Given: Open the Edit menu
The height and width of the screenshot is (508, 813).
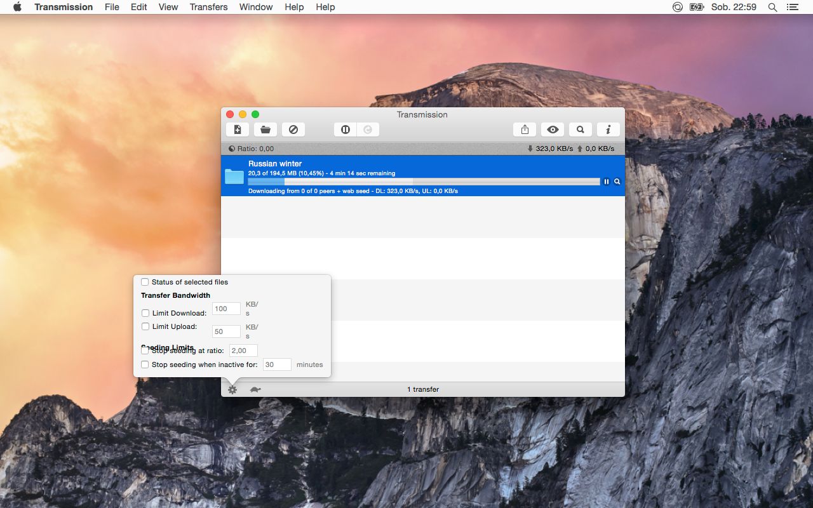Looking at the screenshot, I should (139, 7).
